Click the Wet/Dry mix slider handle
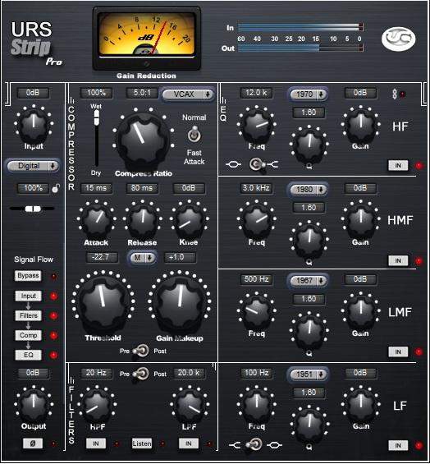430x464 pixels. (96, 117)
